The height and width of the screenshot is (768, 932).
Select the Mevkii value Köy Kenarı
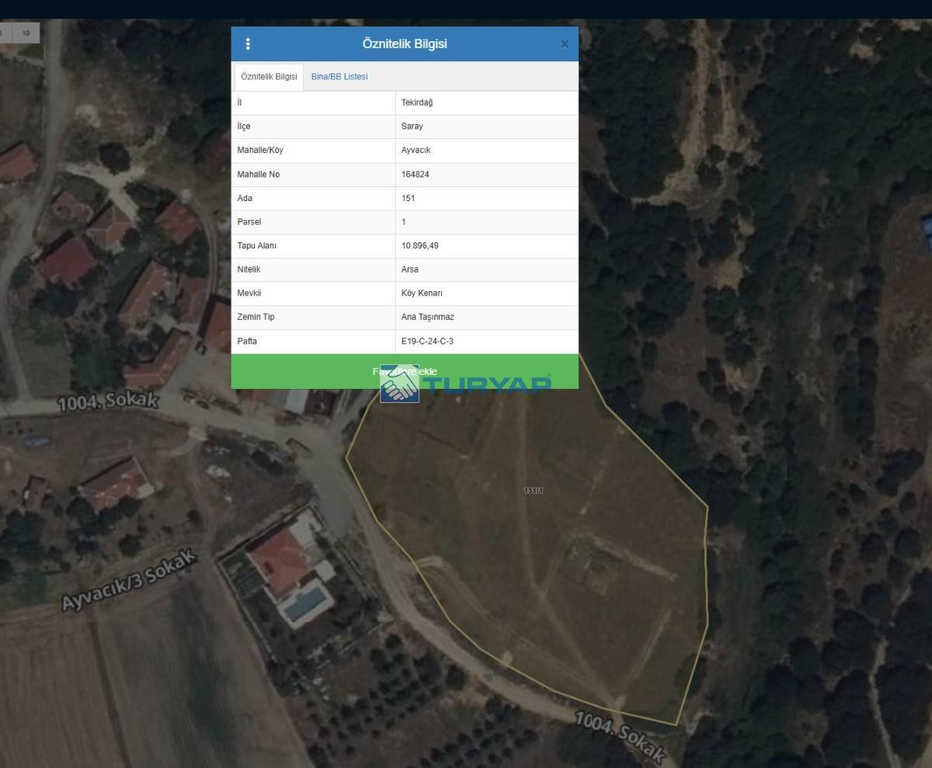point(422,293)
